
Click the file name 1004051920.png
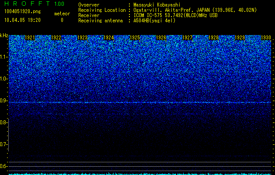[22, 12]
